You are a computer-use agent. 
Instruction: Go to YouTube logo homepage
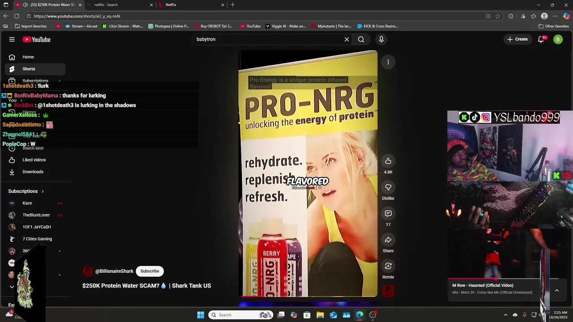pos(37,39)
